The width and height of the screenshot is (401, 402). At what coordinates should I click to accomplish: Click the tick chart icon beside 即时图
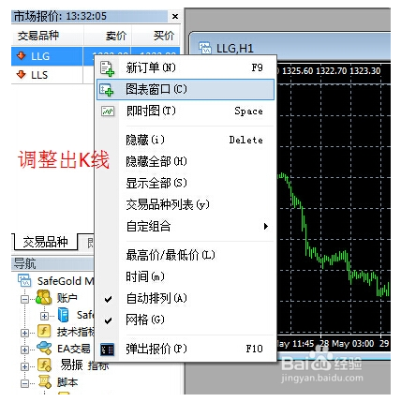point(108,111)
